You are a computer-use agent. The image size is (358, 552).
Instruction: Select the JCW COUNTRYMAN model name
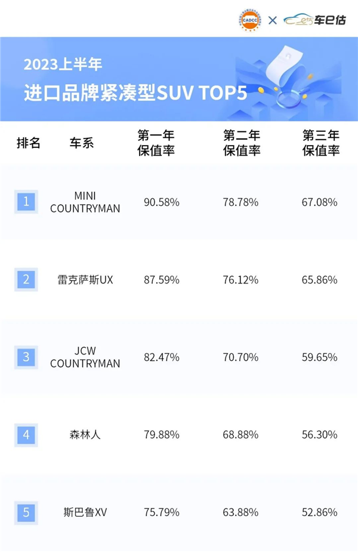[x=85, y=357]
